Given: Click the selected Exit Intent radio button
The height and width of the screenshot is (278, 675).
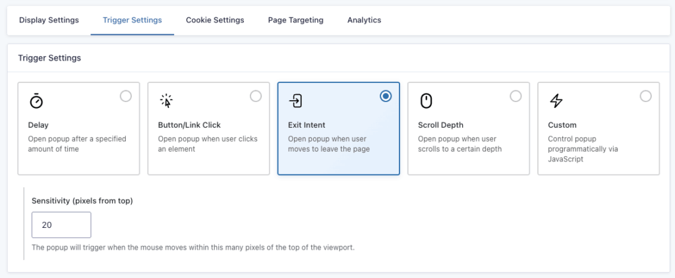Looking at the screenshot, I should [x=386, y=96].
